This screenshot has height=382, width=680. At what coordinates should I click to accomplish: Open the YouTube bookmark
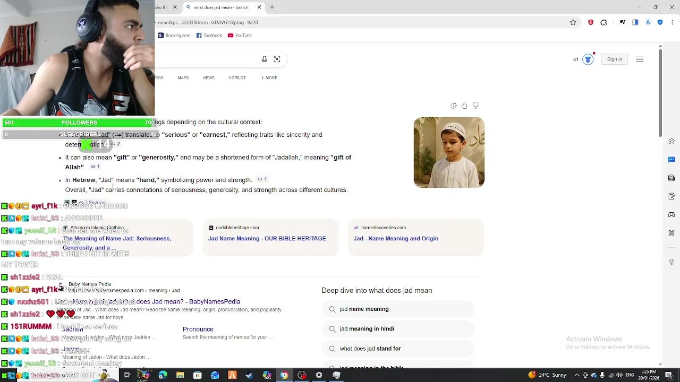tap(240, 35)
